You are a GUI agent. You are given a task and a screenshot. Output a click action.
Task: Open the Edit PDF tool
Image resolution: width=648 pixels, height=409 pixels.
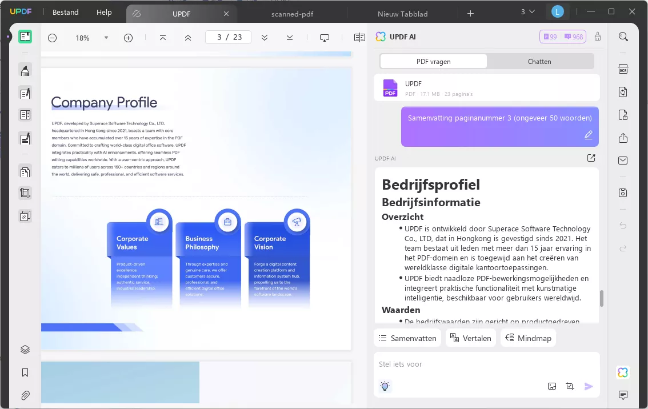(x=25, y=93)
